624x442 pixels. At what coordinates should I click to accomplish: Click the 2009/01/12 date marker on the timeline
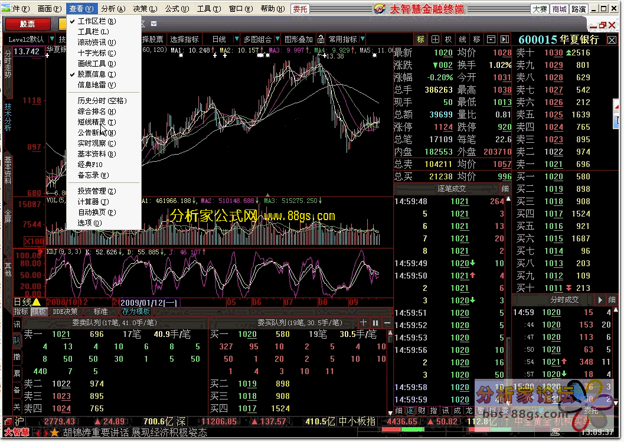click(149, 302)
